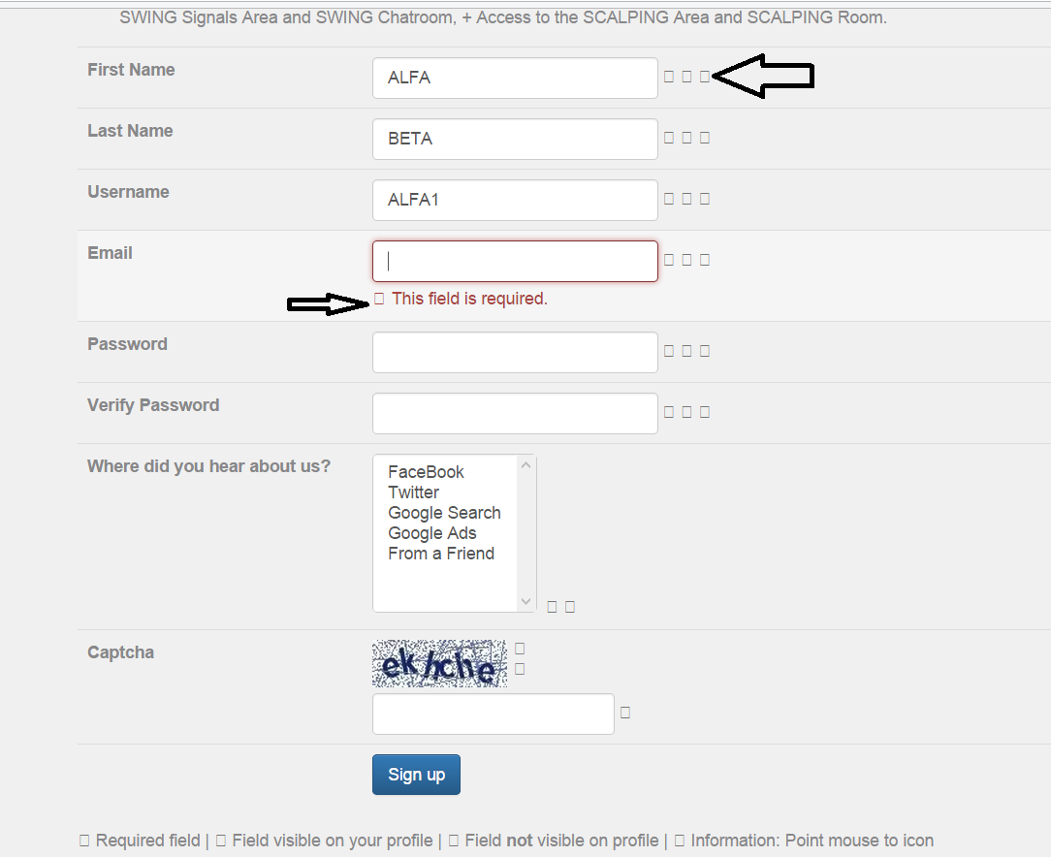Click the captcha answer text box
1051x857 pixels.
pyautogui.click(x=494, y=714)
